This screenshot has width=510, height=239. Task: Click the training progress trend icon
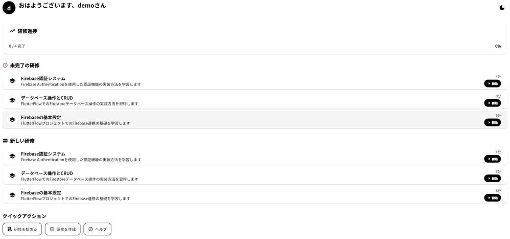coord(12,31)
